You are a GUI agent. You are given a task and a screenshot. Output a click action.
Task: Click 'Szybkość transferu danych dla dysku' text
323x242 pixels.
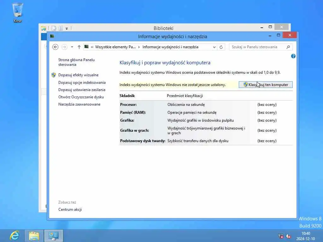point(198,141)
